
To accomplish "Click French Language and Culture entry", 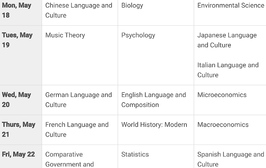I will coord(77,130).
